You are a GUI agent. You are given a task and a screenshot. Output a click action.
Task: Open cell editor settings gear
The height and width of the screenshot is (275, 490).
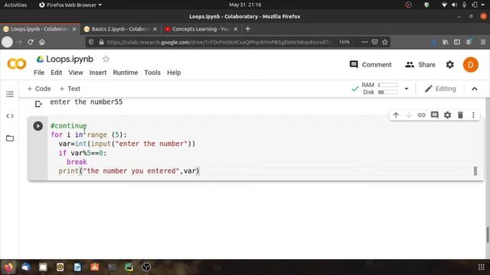447,115
